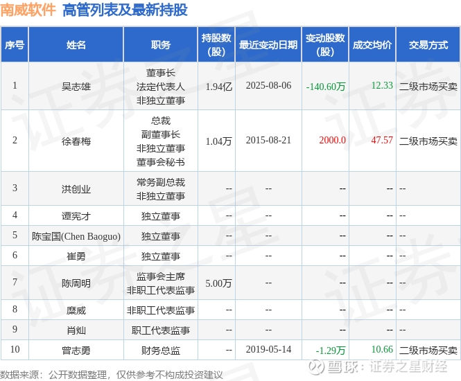Click 独立董事 in 崔勇's row
Screen dimensions: 461x381
[x=161, y=256]
